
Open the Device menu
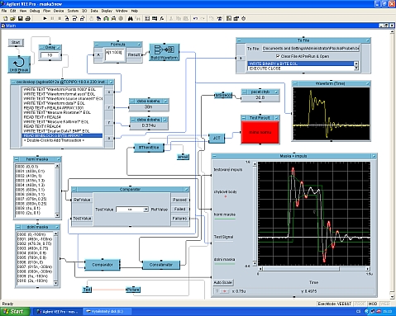click(59, 11)
